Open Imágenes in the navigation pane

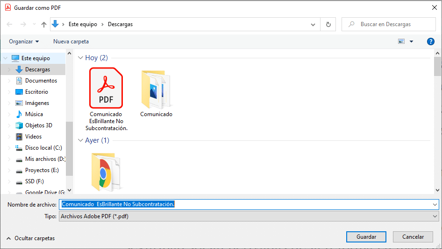[x=37, y=103]
